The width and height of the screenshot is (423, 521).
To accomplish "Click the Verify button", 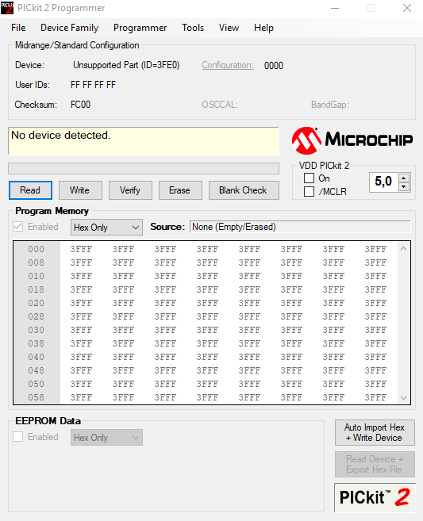I will coord(130,190).
